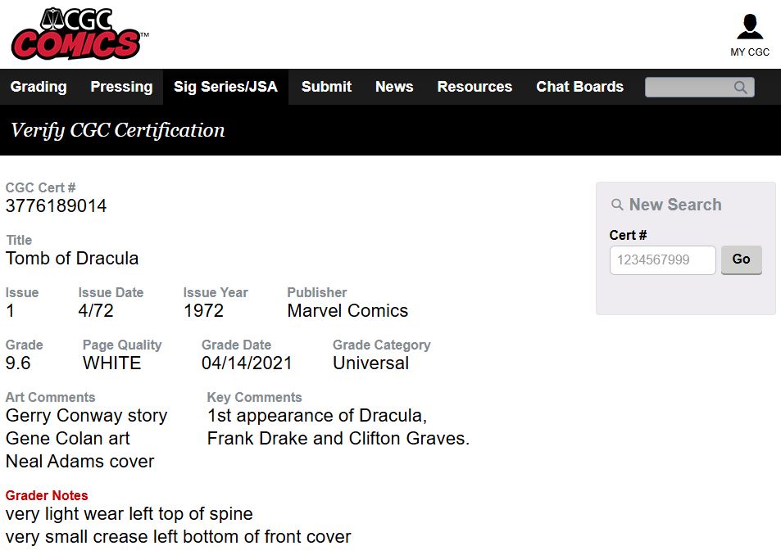Focus the navigation bar search field
The image size is (781, 555).
click(688, 88)
